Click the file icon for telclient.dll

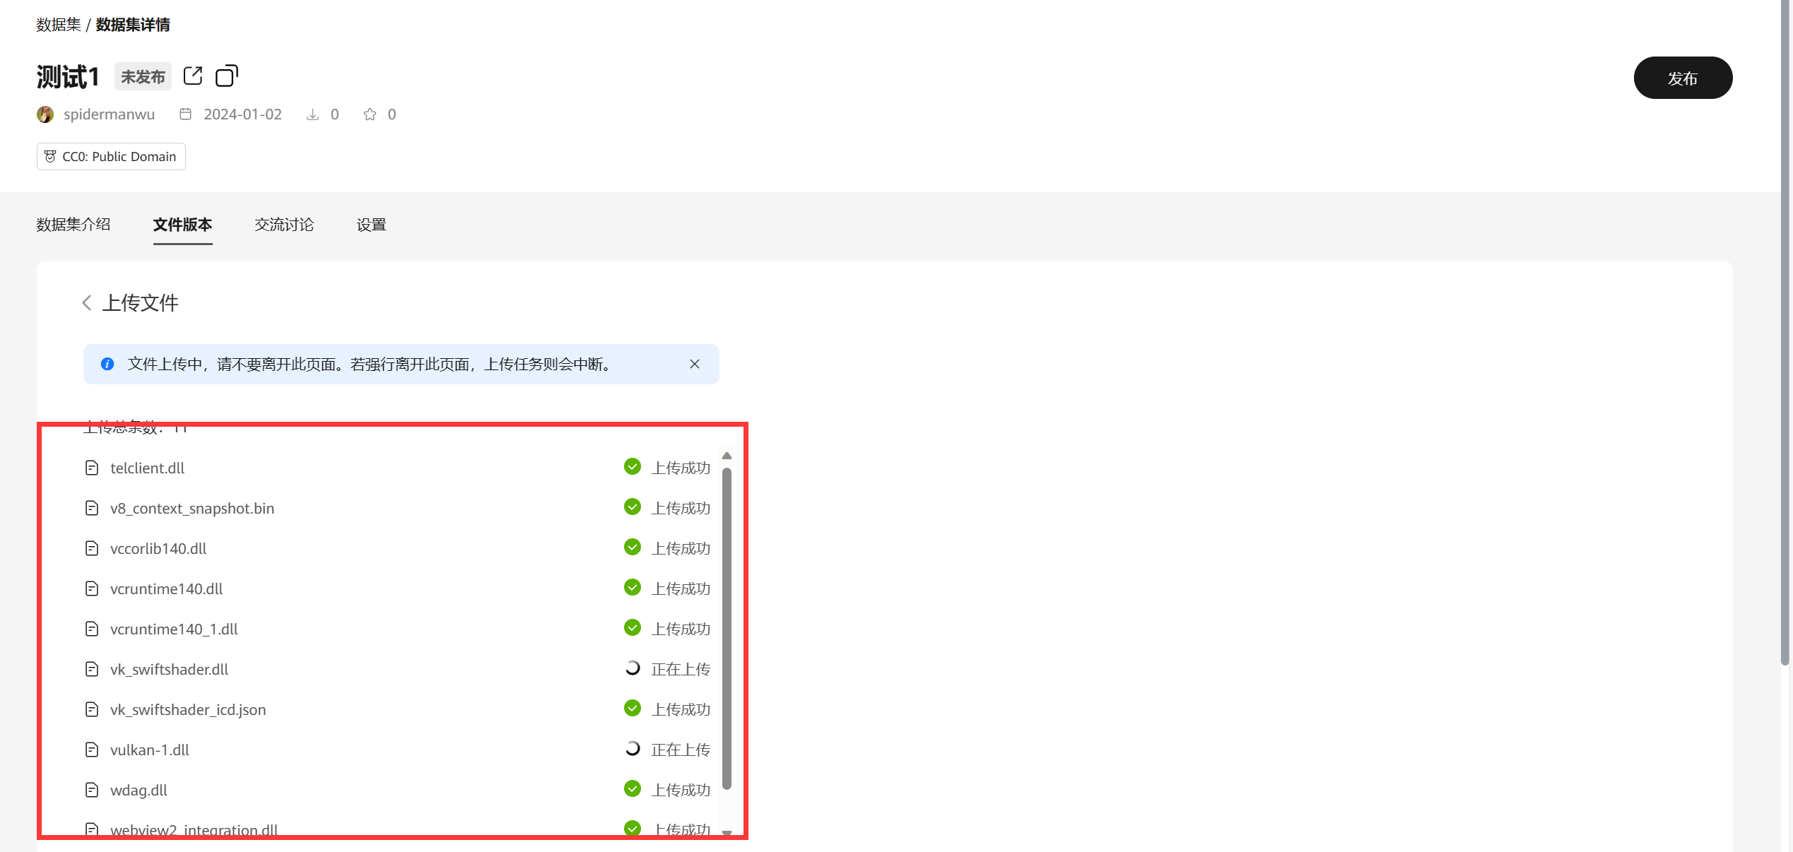pos(92,468)
